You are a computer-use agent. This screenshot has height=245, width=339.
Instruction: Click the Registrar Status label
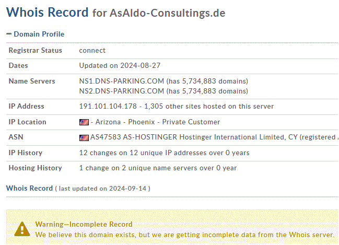click(35, 50)
